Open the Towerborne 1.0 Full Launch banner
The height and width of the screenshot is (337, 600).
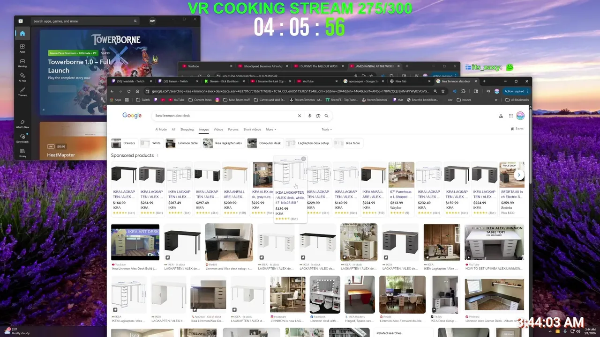(x=115, y=72)
